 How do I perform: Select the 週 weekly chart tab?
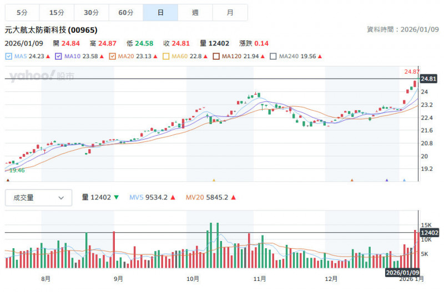pyautogui.click(x=195, y=12)
